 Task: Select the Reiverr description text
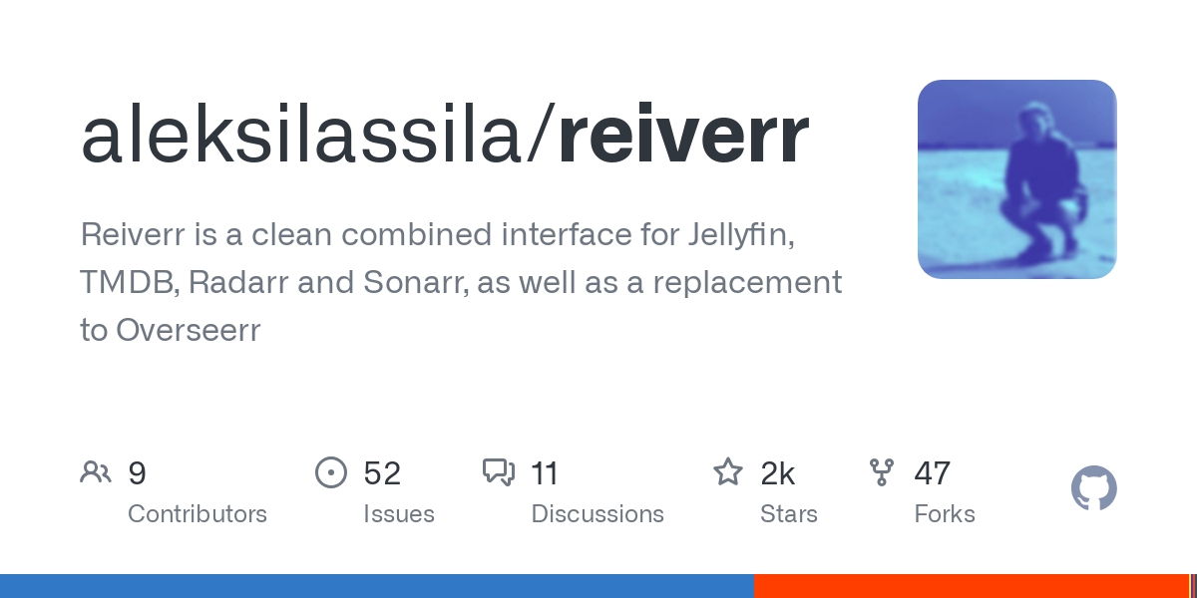pyautogui.click(x=461, y=282)
